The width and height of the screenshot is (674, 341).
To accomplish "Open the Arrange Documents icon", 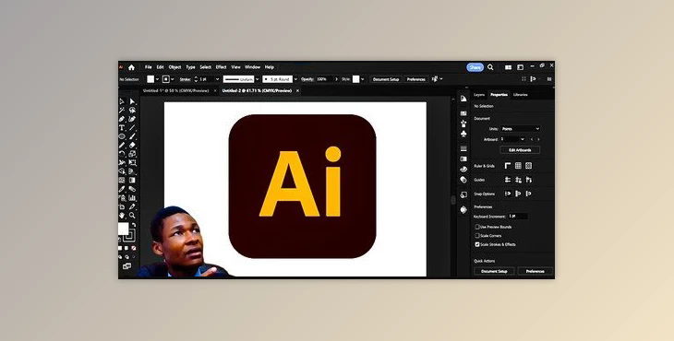I will click(508, 67).
